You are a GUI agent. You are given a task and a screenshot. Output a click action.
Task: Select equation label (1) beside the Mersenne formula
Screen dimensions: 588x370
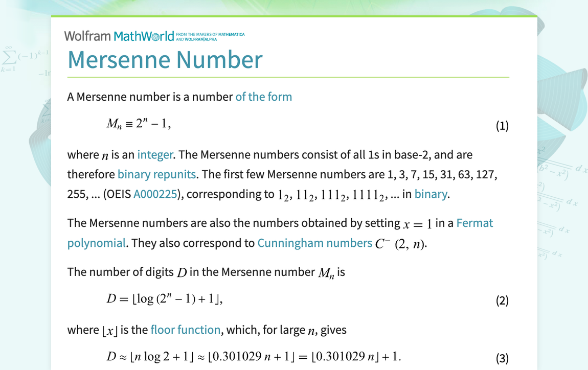(x=502, y=125)
